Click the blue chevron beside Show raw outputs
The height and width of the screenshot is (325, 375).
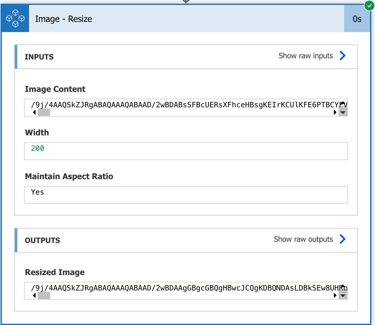tap(342, 239)
